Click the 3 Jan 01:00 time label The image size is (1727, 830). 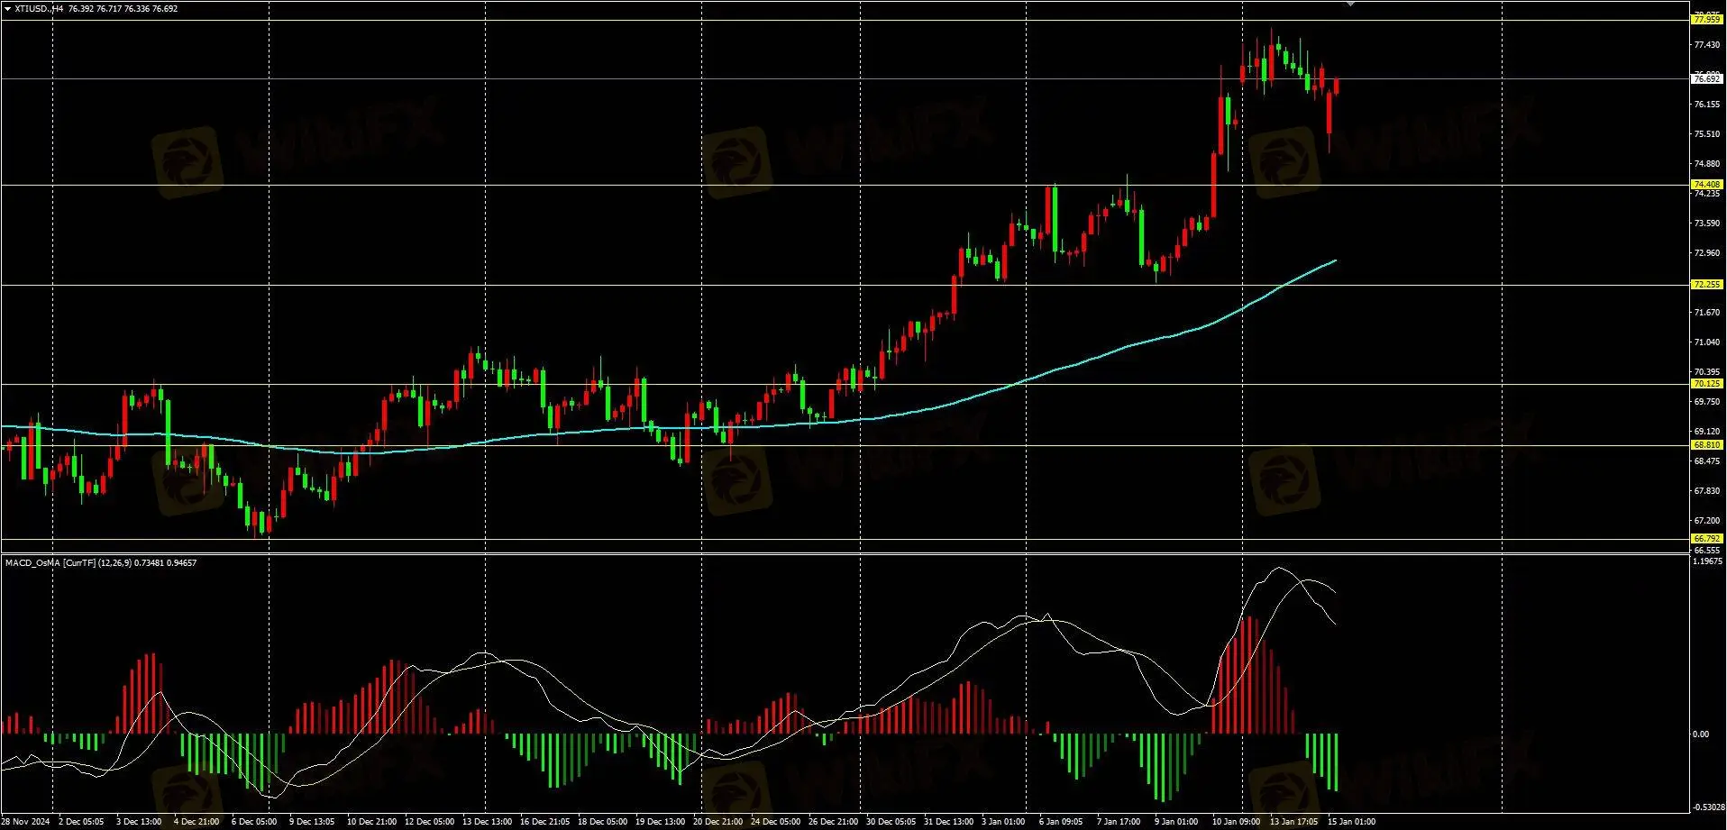pyautogui.click(x=1003, y=822)
